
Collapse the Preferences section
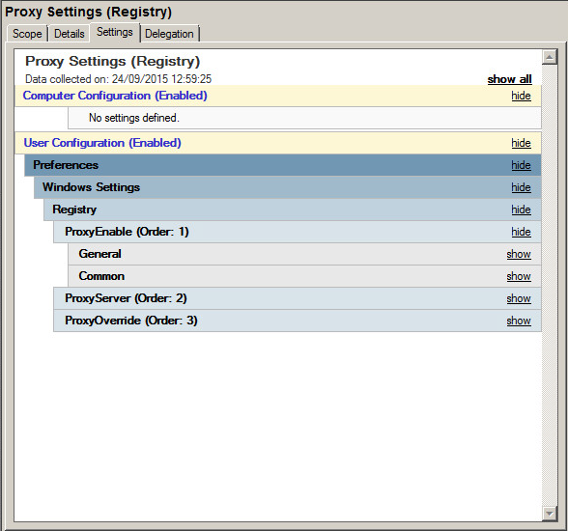(x=521, y=165)
